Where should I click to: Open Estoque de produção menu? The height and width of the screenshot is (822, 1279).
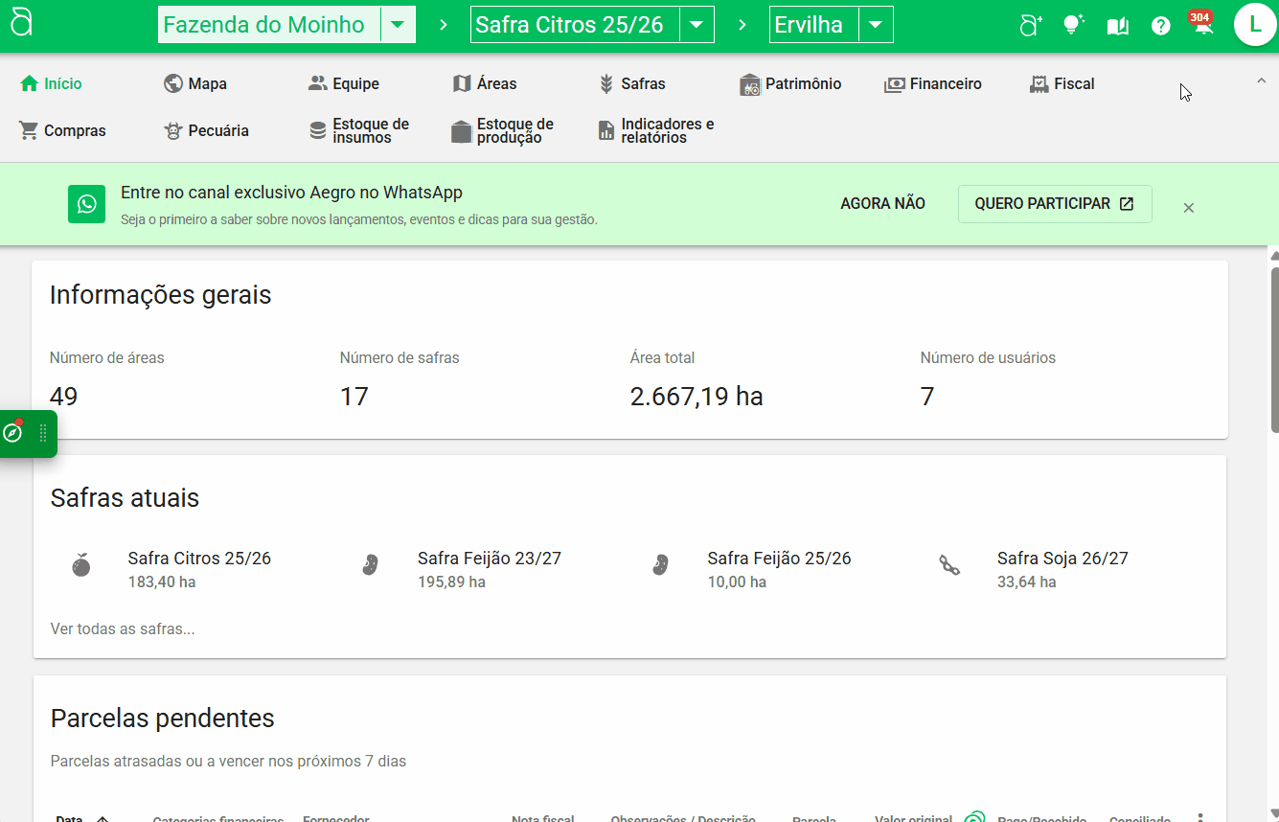[x=502, y=130]
